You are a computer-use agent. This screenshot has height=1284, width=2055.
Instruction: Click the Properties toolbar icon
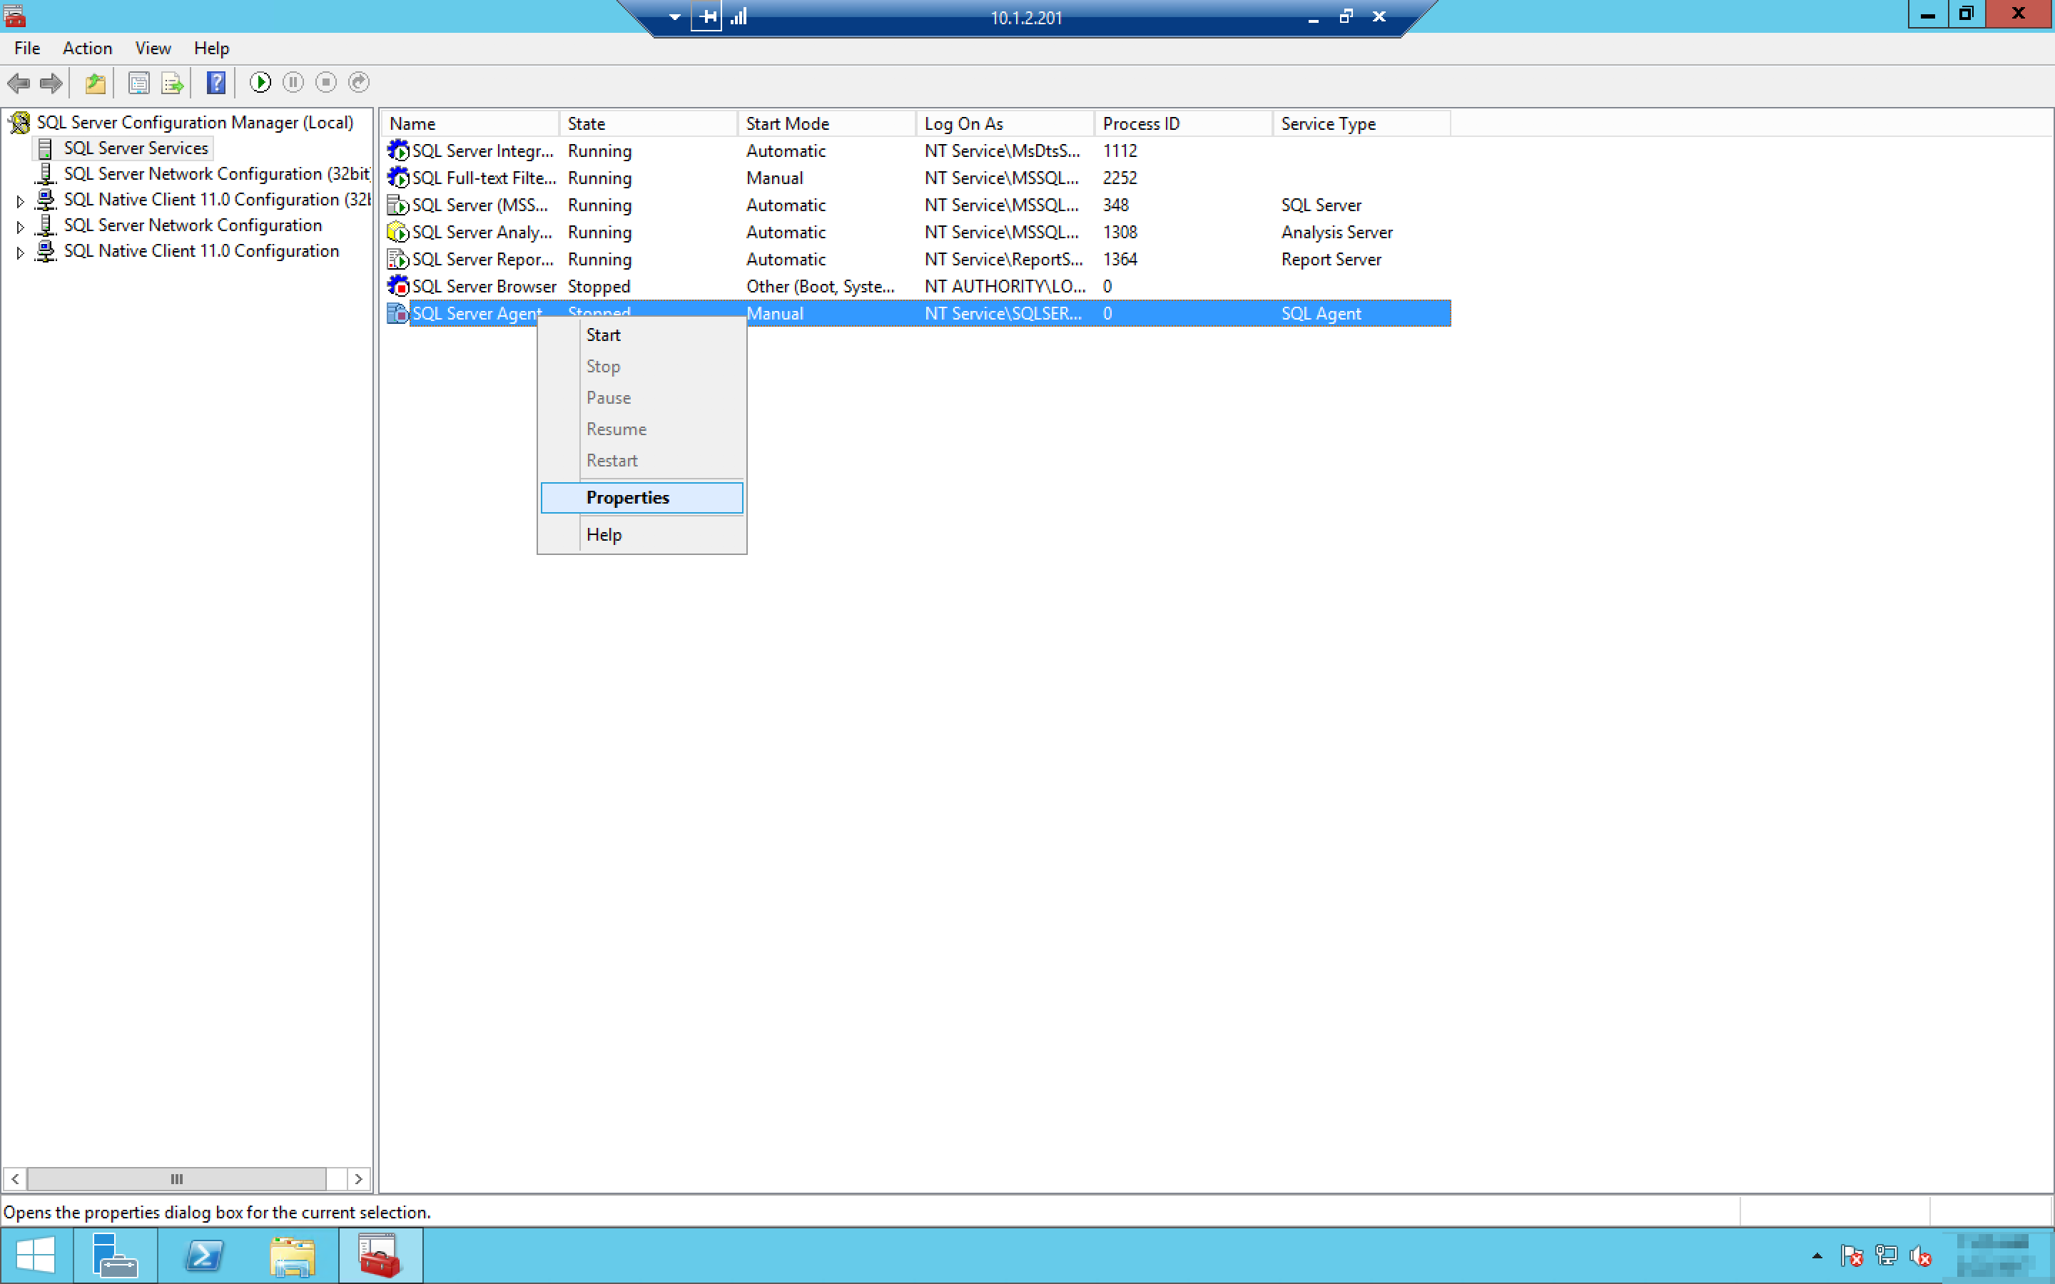(x=138, y=82)
